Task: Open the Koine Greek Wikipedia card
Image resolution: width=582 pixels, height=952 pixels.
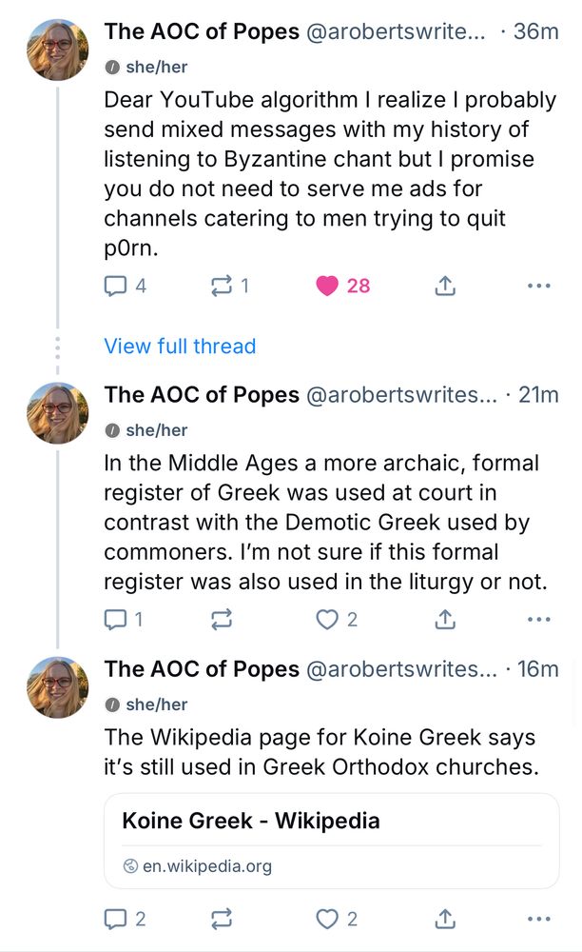Action: coord(331,839)
